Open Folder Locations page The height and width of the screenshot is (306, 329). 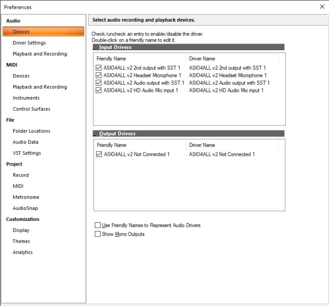point(31,131)
